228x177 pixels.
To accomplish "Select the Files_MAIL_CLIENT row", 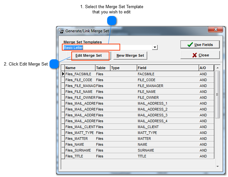I will click(80, 127).
